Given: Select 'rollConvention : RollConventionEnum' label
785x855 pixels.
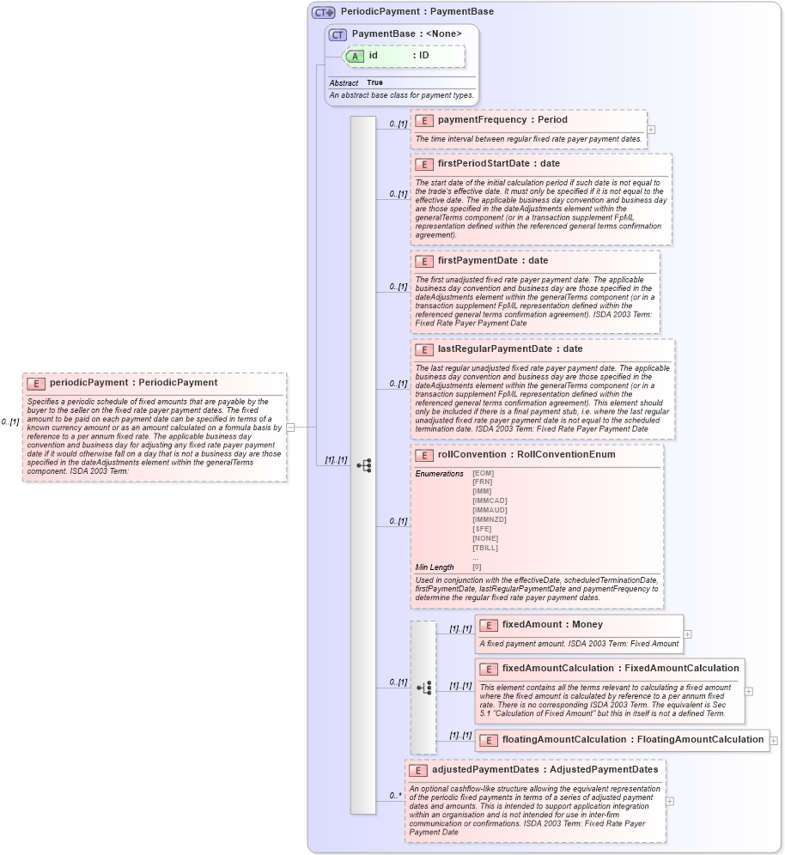Looking at the screenshot, I should (x=526, y=455).
